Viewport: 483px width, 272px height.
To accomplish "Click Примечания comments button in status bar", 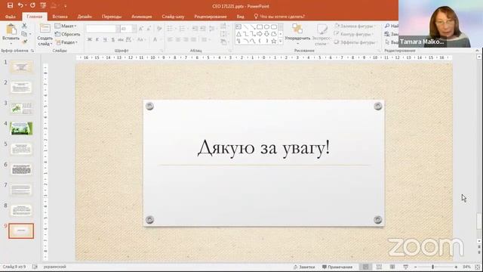I will tap(337, 267).
